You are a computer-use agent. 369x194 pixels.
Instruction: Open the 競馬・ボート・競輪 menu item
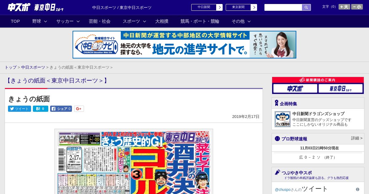[200, 21]
